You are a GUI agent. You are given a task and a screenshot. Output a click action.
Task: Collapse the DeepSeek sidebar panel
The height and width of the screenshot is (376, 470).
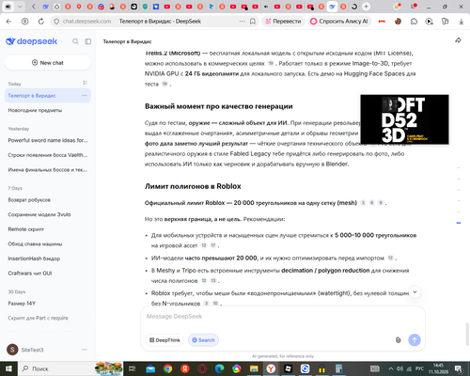point(88,41)
